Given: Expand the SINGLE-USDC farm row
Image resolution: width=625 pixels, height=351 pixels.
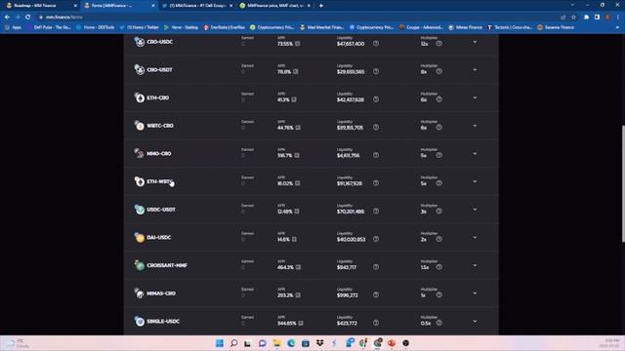Looking at the screenshot, I should [475, 321].
